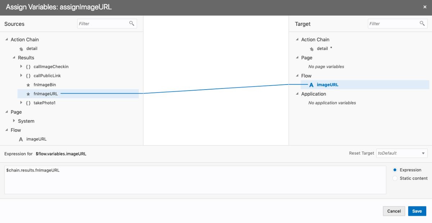Click the object icon beside callPublicLink
Screen dimensions: 432x223
tap(28, 76)
